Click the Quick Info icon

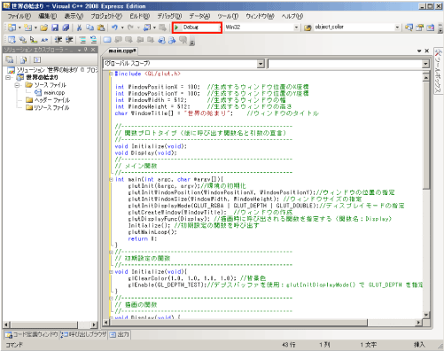(34, 40)
